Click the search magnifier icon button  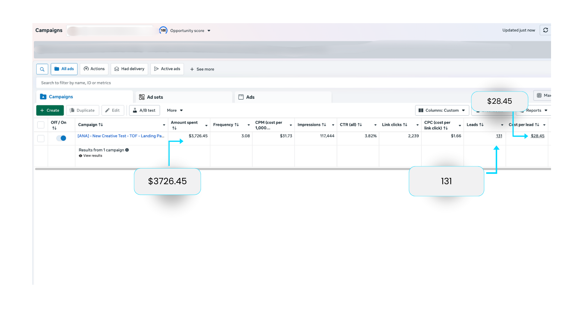coord(42,69)
